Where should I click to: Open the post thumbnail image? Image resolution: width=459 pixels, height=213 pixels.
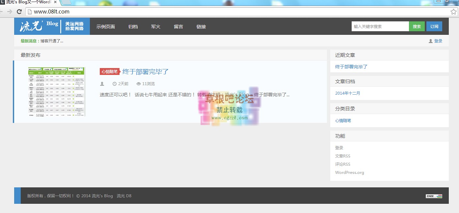(x=57, y=92)
